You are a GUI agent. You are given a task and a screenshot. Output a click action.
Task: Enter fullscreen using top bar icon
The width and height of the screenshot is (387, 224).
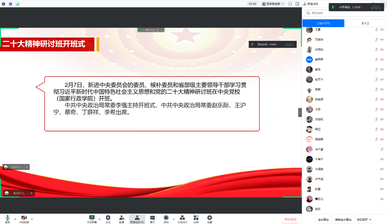290,4
